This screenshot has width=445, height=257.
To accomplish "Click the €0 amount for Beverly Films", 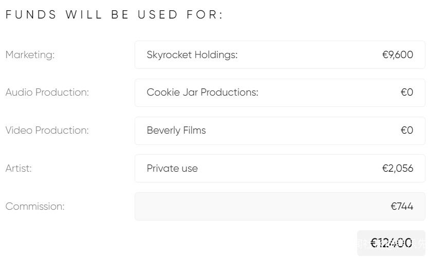I will (407, 131).
